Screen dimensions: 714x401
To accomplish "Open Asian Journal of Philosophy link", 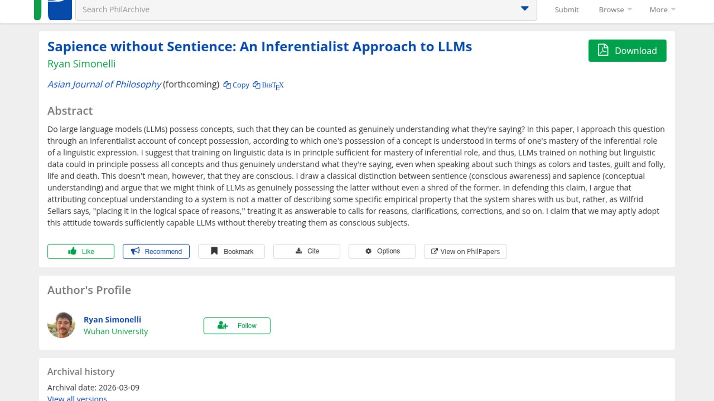I will point(104,84).
